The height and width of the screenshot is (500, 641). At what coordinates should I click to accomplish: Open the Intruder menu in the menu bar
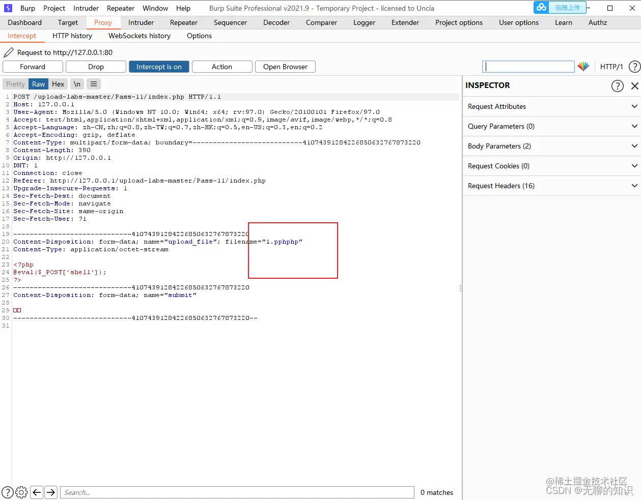[x=86, y=8]
